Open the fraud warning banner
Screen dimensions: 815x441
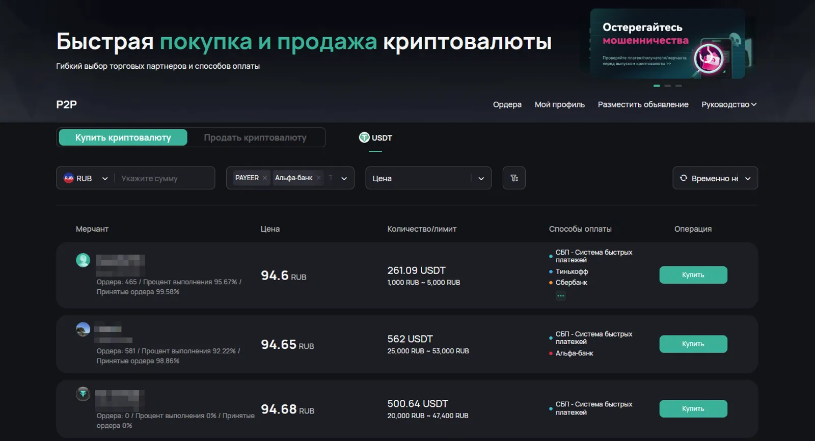click(x=667, y=44)
